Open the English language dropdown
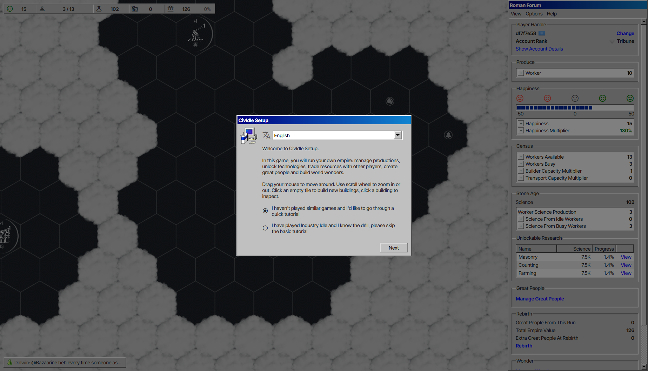The image size is (648, 371). [398, 135]
